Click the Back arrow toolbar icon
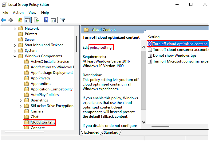Viewport: 209px width, 141px height. pos(4,20)
